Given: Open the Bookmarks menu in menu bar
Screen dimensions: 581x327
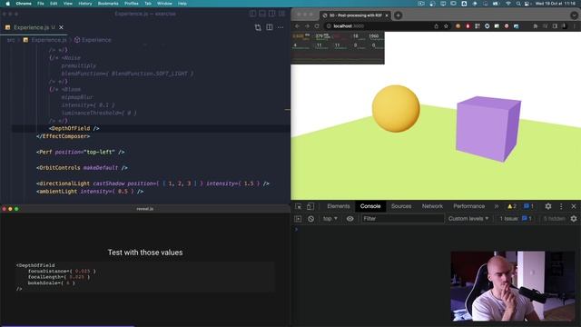Looking at the screenshot, I should tap(108, 4).
